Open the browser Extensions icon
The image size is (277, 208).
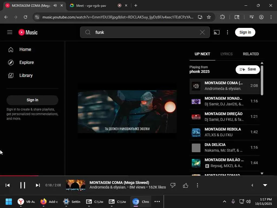(222, 17)
